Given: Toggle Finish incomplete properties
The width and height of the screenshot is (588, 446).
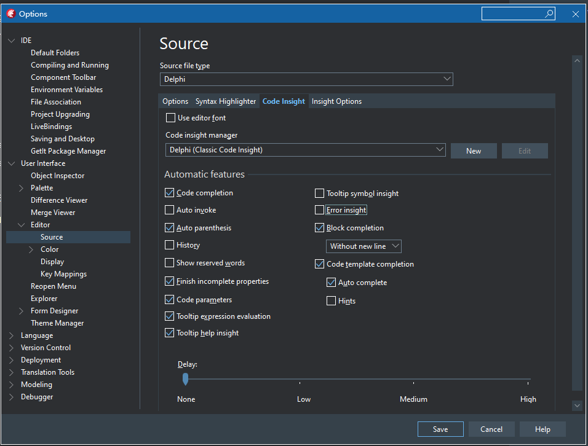Looking at the screenshot, I should (x=170, y=281).
